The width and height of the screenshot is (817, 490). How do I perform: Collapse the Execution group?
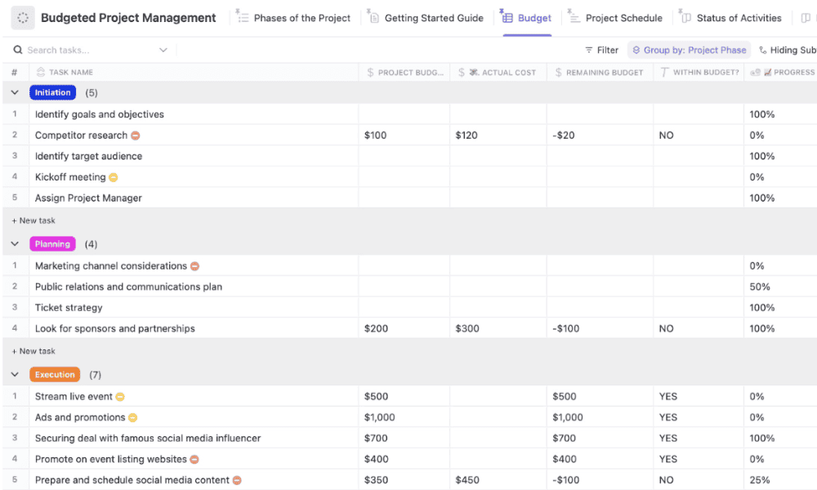click(15, 375)
